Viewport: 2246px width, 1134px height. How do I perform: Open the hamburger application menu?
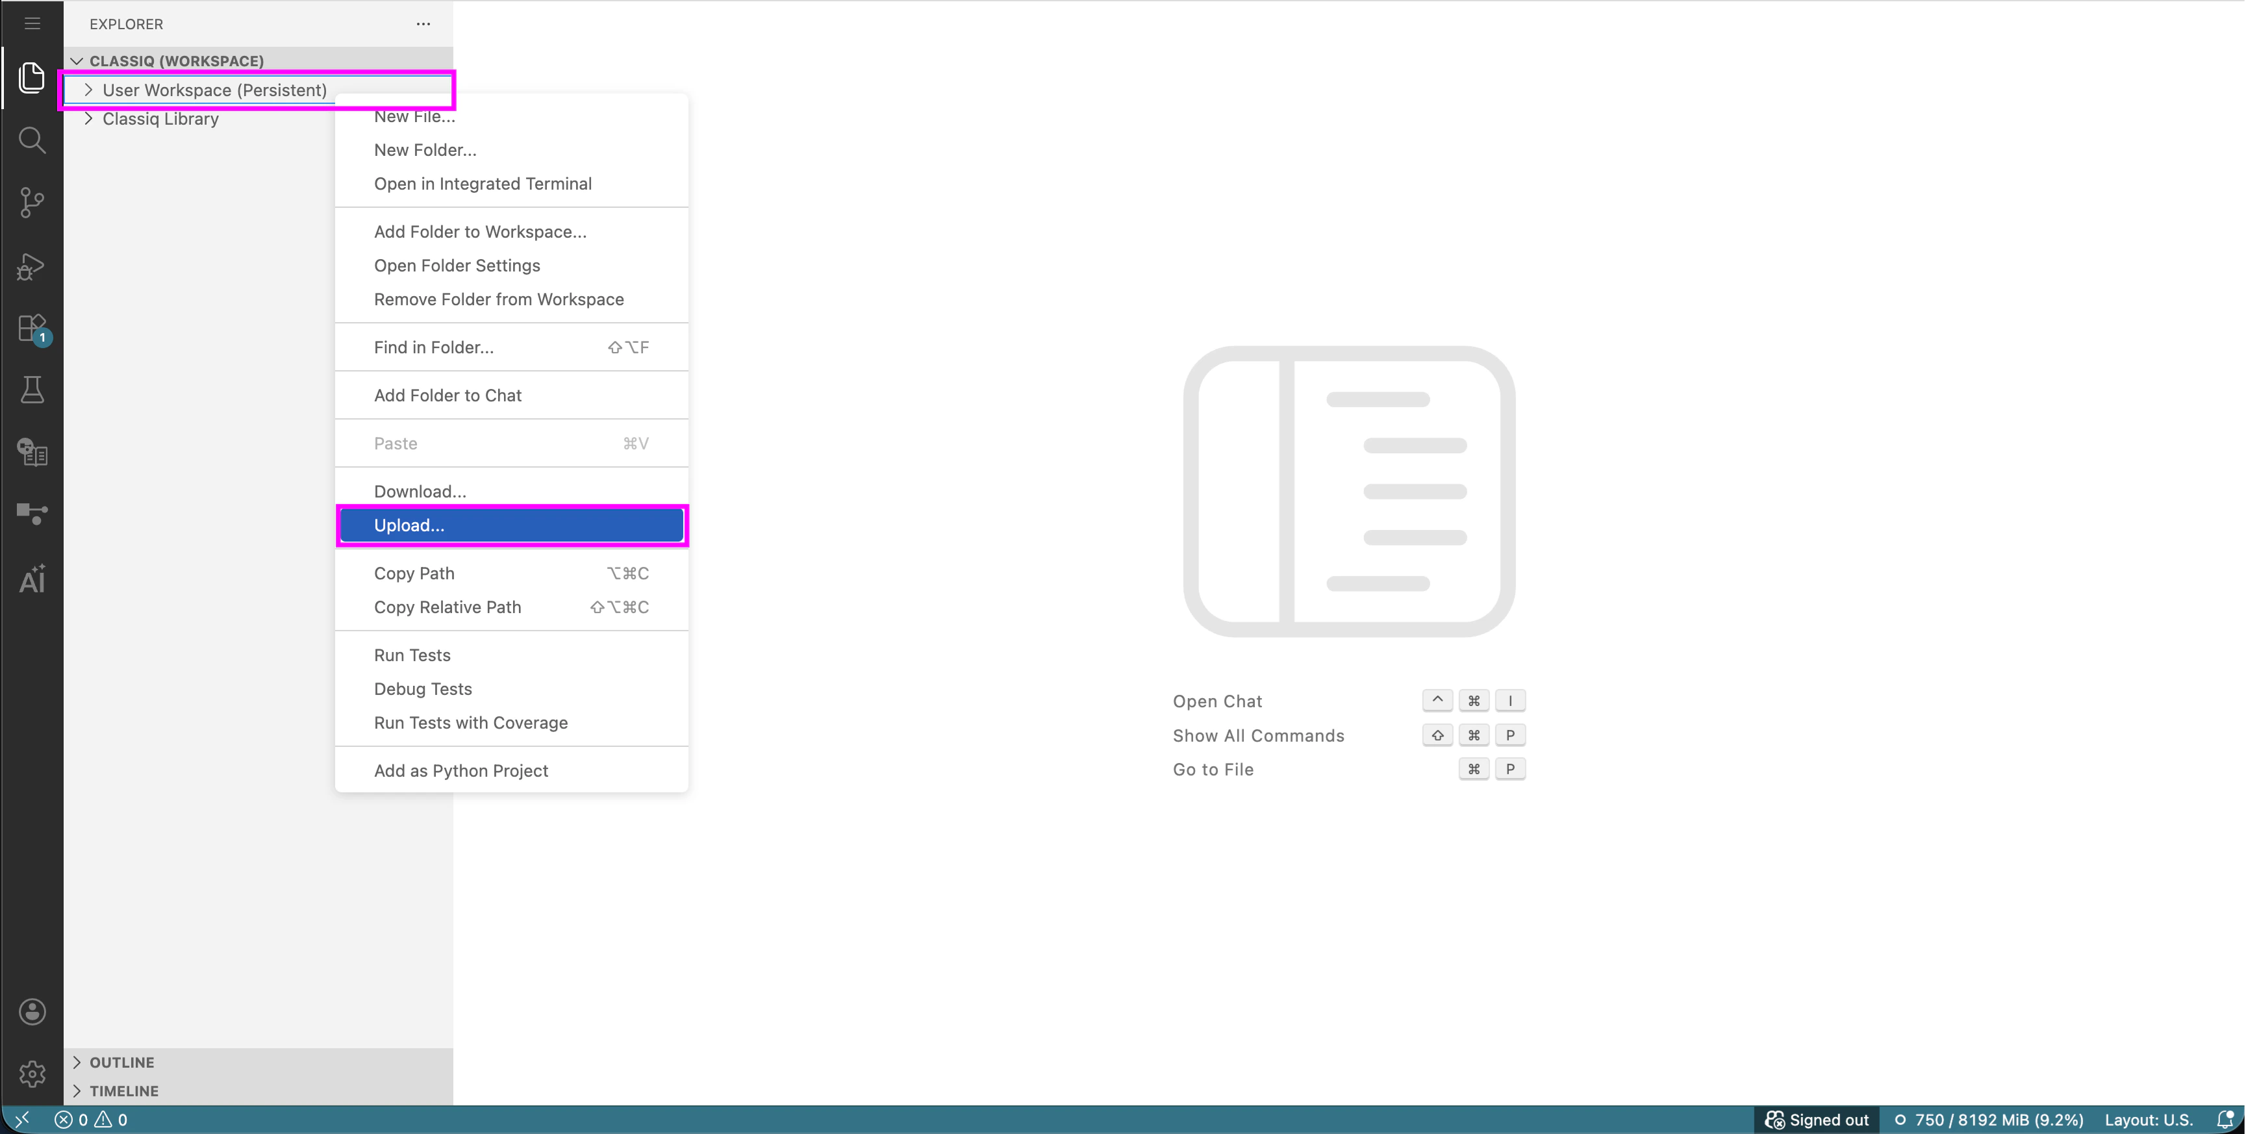pyautogui.click(x=32, y=23)
